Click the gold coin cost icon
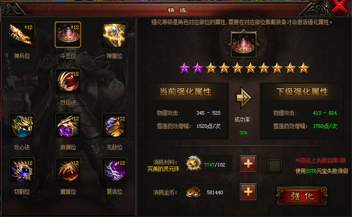 click(194, 192)
